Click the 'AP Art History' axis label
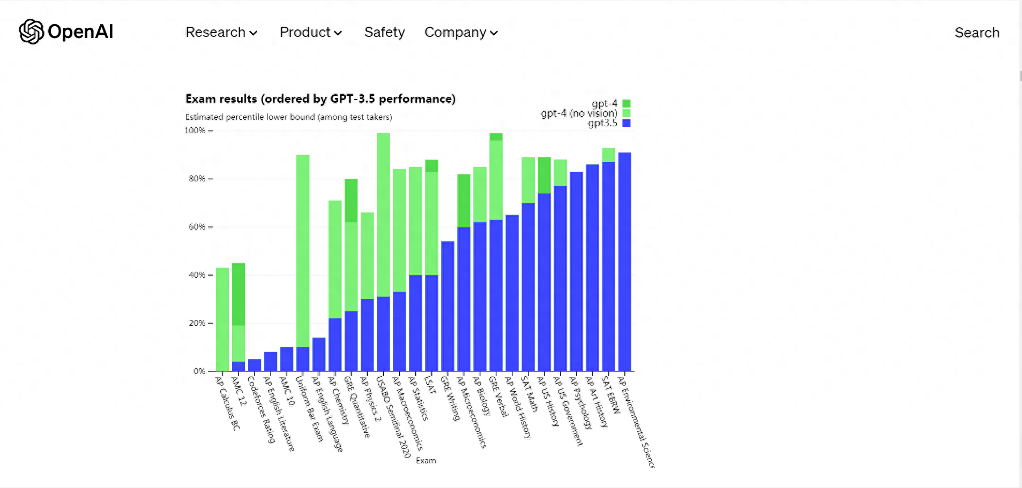 pyautogui.click(x=596, y=401)
